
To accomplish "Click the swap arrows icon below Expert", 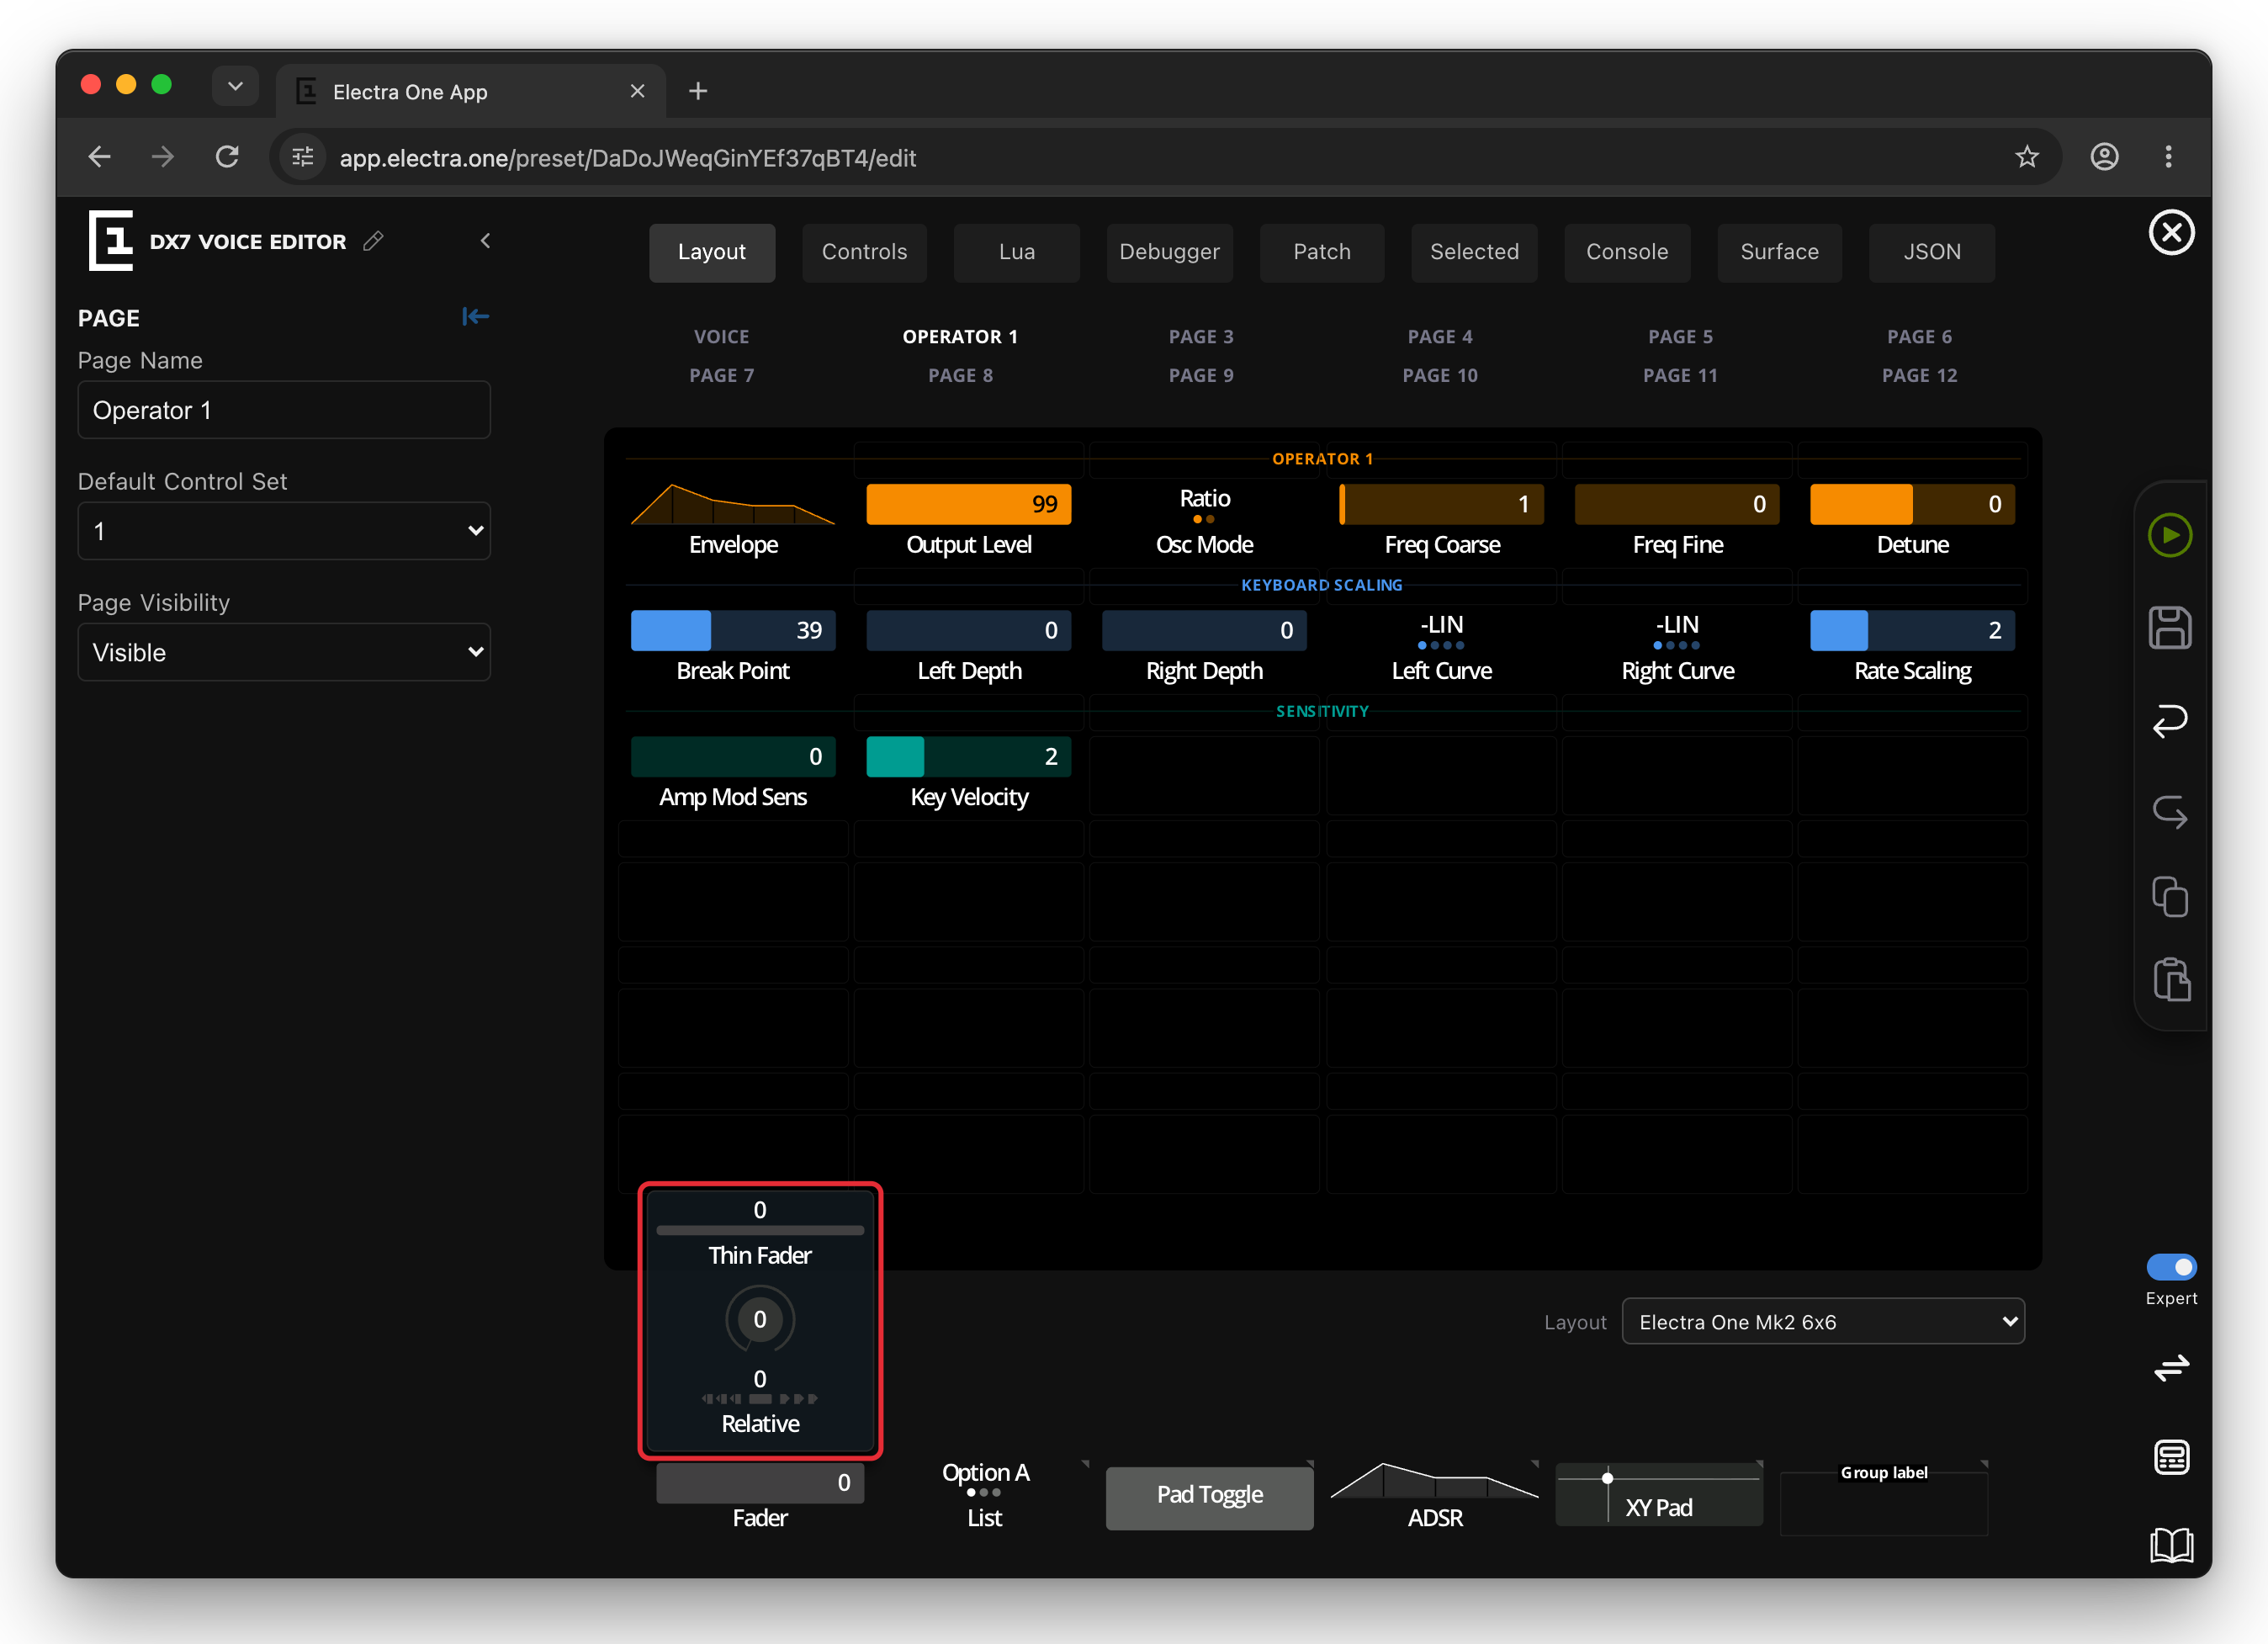I will pyautogui.click(x=2171, y=1367).
